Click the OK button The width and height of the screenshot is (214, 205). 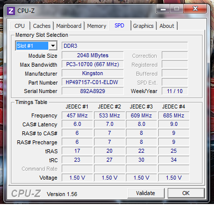(x=186, y=193)
